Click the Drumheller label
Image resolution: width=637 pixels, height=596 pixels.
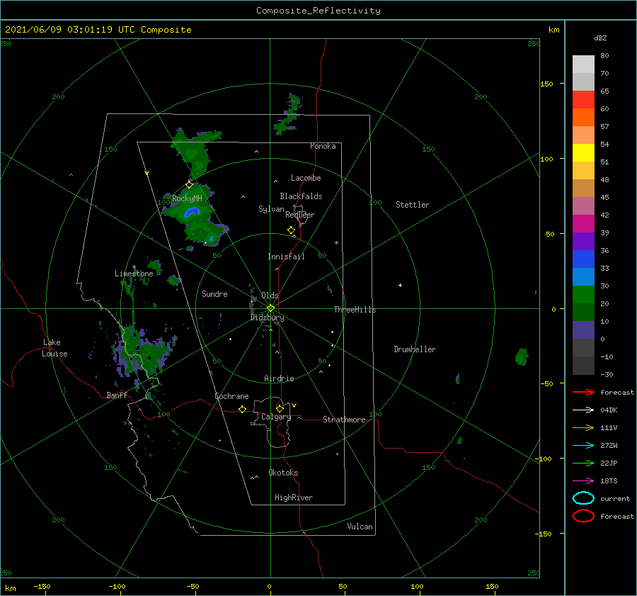point(415,349)
